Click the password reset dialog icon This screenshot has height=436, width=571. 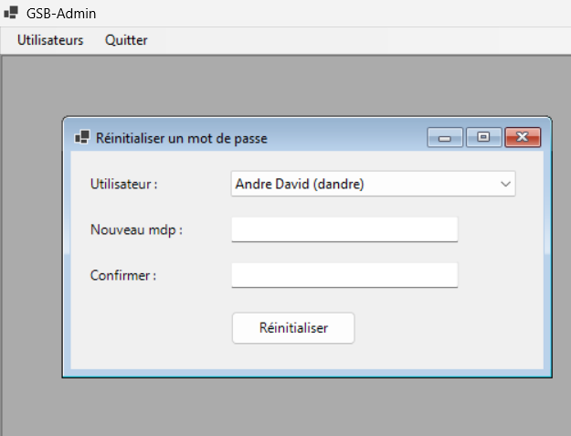pyautogui.click(x=82, y=138)
